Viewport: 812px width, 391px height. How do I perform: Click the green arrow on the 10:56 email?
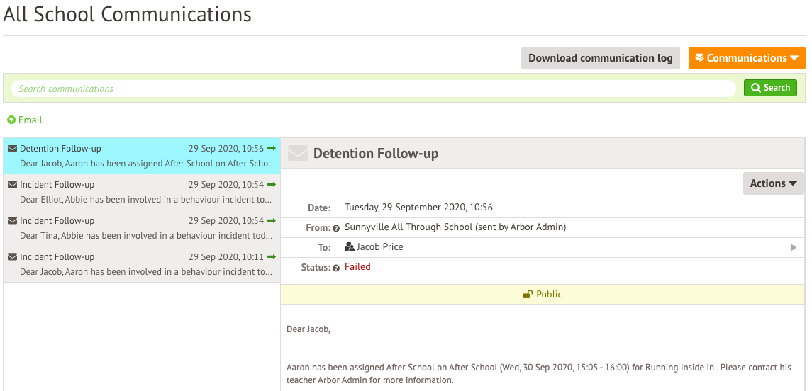click(x=271, y=149)
